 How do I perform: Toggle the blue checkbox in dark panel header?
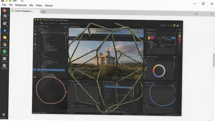65,27
